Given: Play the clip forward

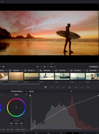Looking at the screenshot, I should click(48, 67).
